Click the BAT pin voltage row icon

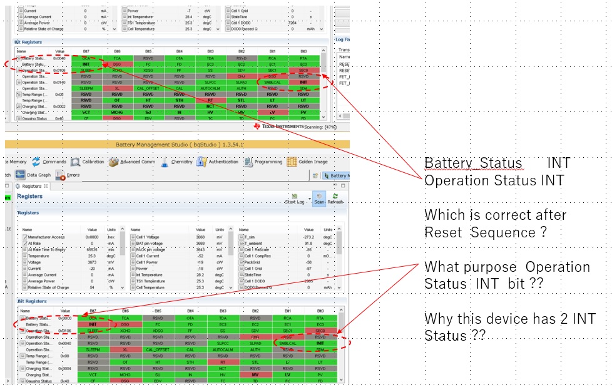tap(133, 244)
